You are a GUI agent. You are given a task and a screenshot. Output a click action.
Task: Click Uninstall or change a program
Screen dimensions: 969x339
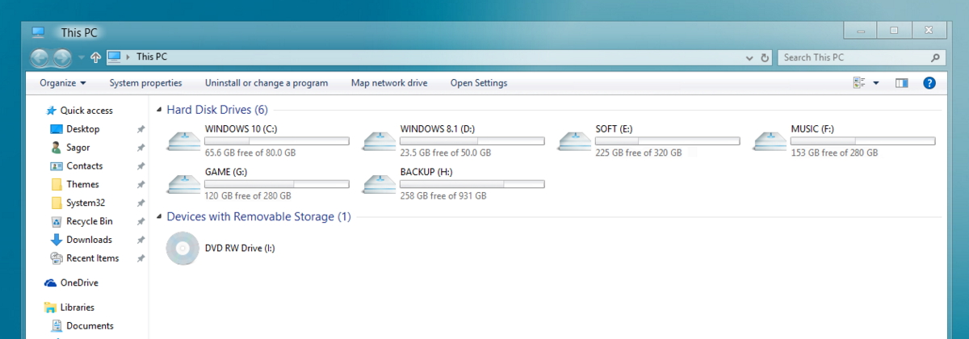click(266, 83)
